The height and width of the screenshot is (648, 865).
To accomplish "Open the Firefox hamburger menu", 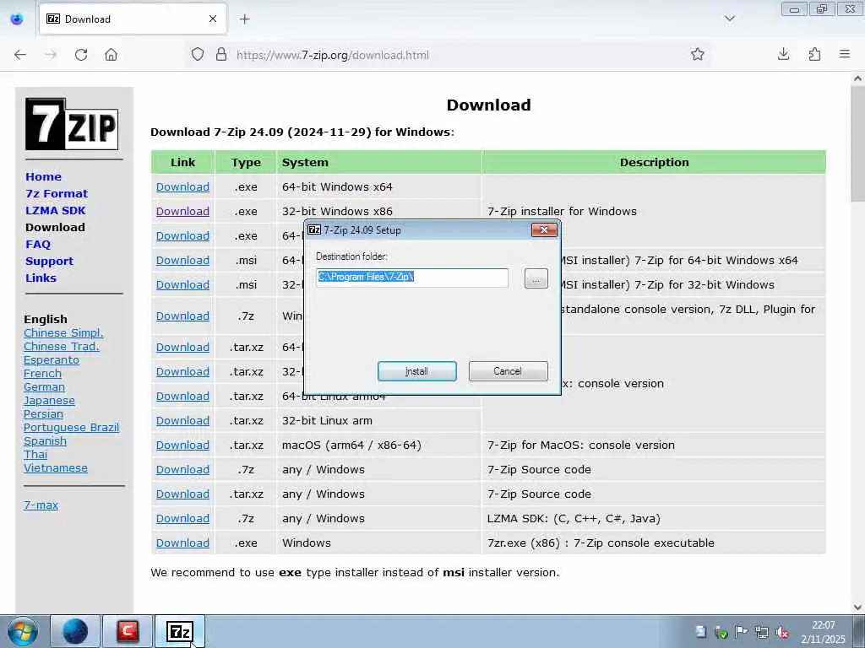I will pyautogui.click(x=845, y=54).
